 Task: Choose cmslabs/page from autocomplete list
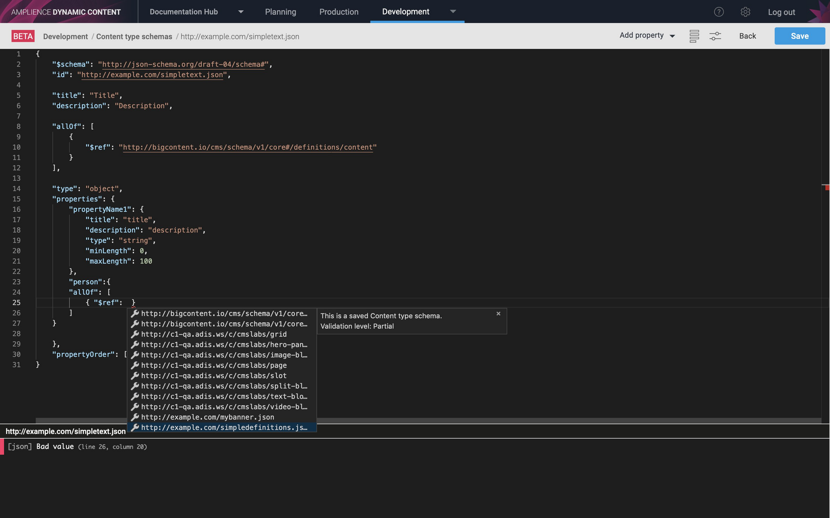[222, 365]
